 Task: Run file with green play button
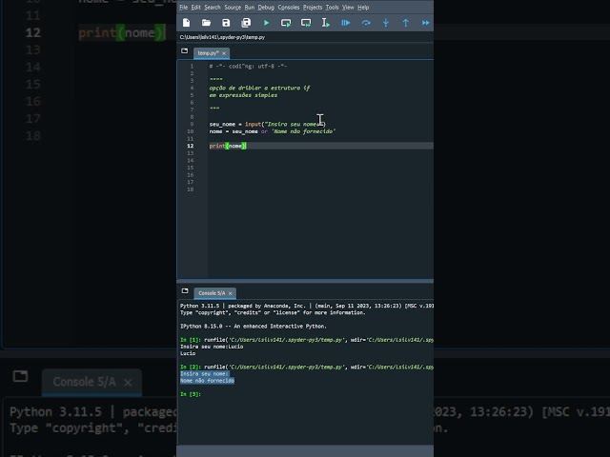tap(267, 23)
